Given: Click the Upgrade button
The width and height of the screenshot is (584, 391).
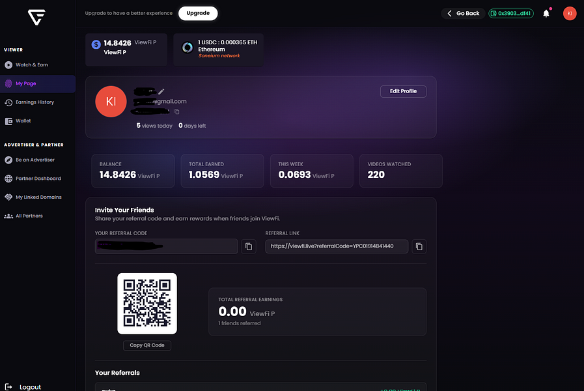Looking at the screenshot, I should click(x=198, y=13).
